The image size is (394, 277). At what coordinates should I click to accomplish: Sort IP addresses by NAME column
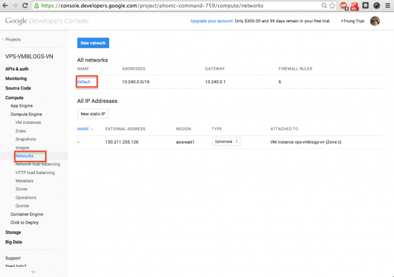[85, 129]
